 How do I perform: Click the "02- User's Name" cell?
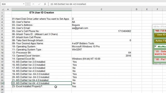[x=41, y=22]
